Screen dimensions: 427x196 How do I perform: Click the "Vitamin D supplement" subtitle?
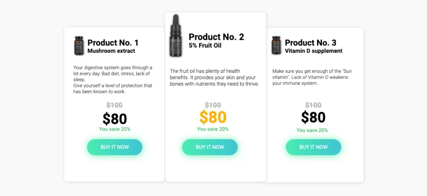(x=314, y=51)
